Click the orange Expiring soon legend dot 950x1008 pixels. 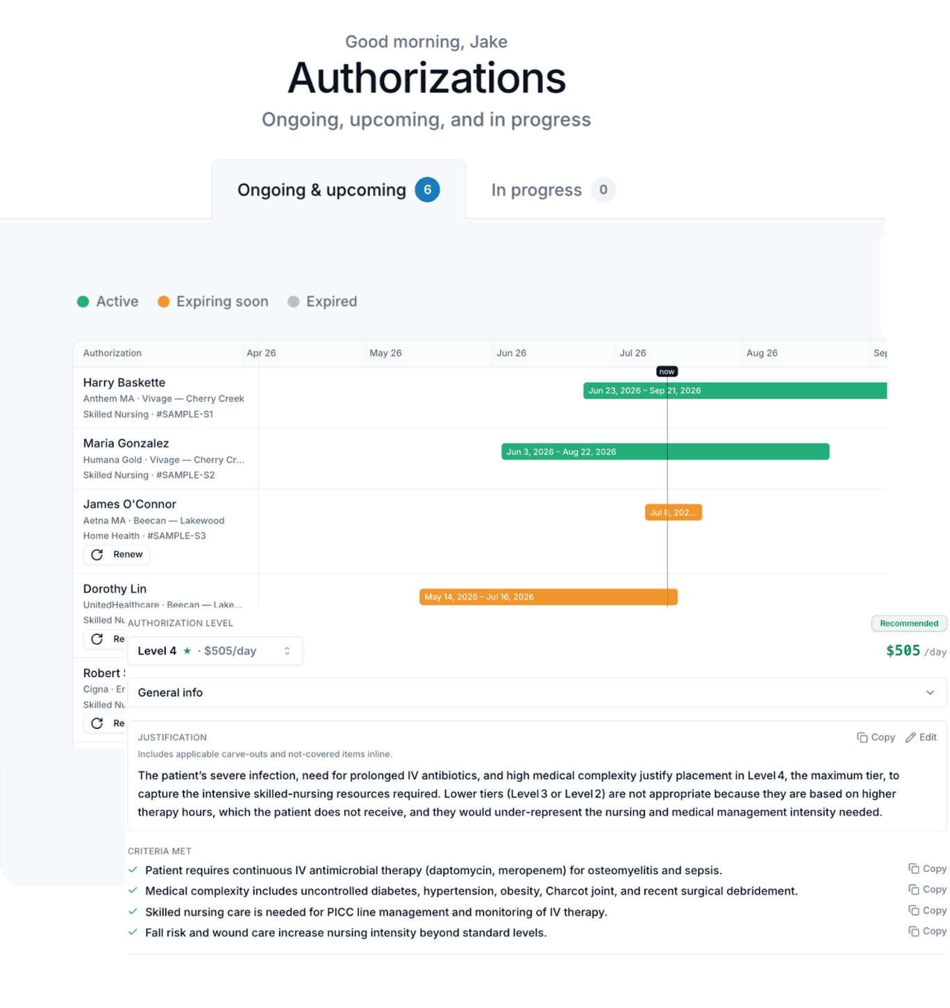click(163, 301)
